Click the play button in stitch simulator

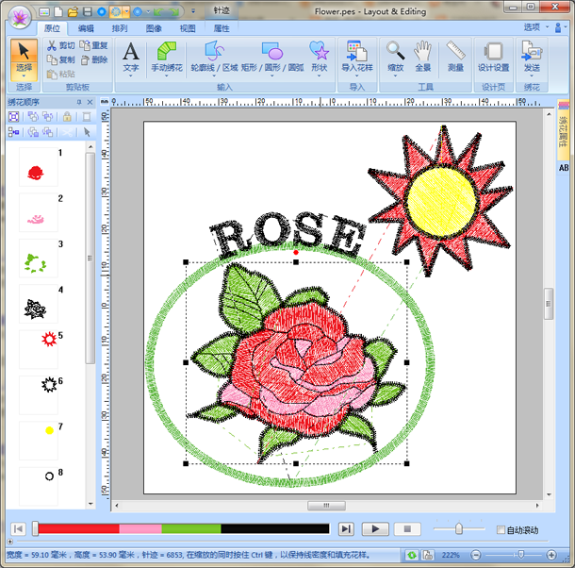(375, 529)
